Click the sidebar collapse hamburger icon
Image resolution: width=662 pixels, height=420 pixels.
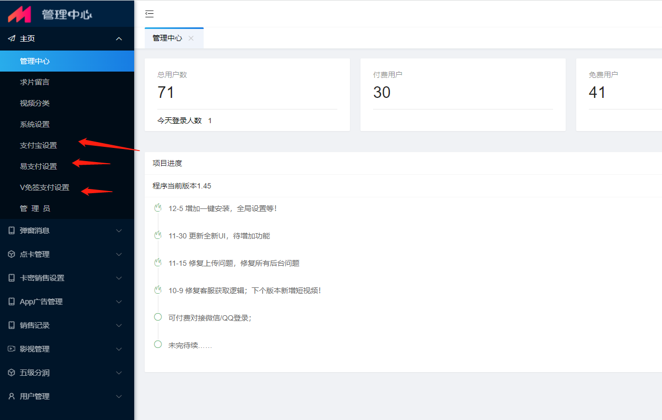(149, 14)
